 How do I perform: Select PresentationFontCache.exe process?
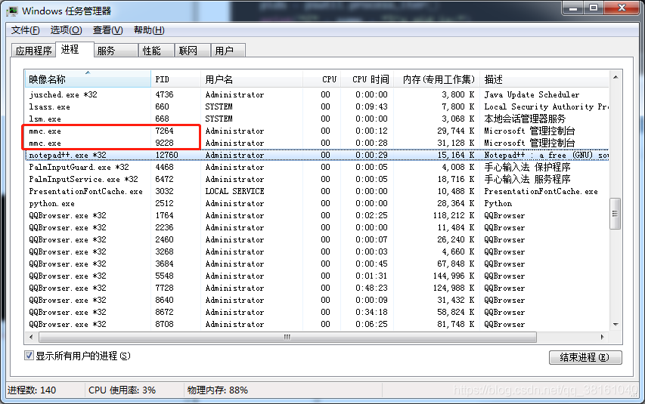coord(317,191)
